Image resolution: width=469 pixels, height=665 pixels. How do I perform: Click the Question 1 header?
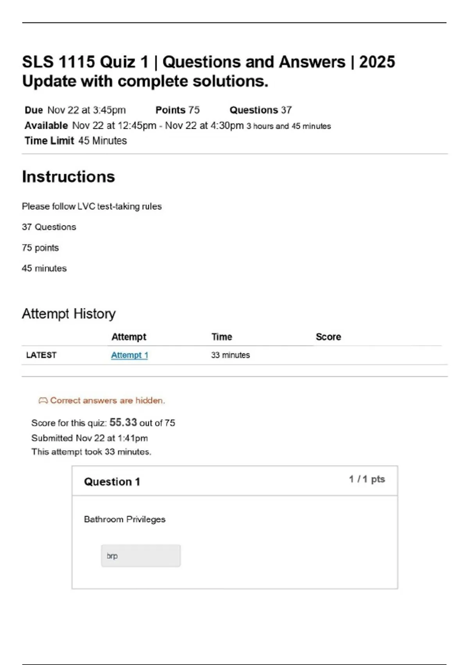(x=112, y=482)
